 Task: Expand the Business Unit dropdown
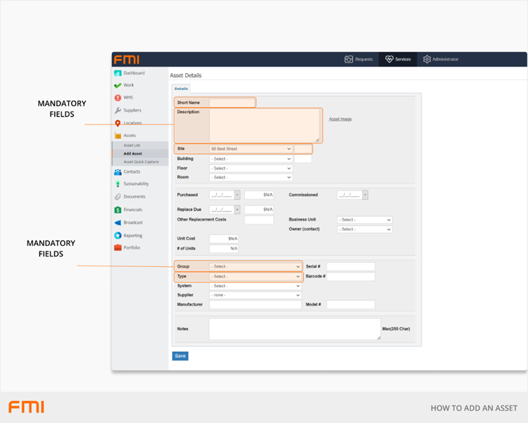coord(364,220)
